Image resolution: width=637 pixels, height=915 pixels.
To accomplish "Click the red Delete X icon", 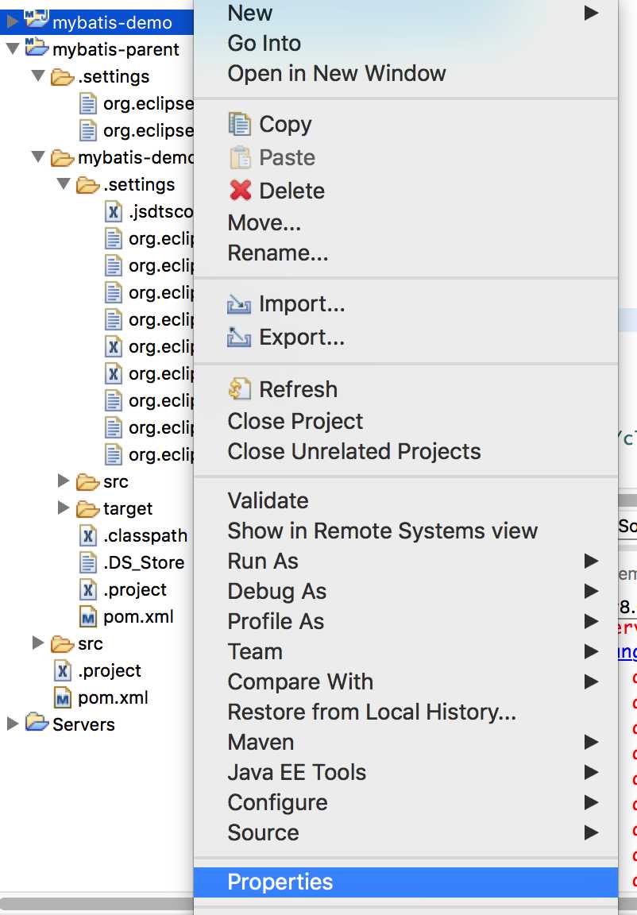I will pyautogui.click(x=240, y=191).
